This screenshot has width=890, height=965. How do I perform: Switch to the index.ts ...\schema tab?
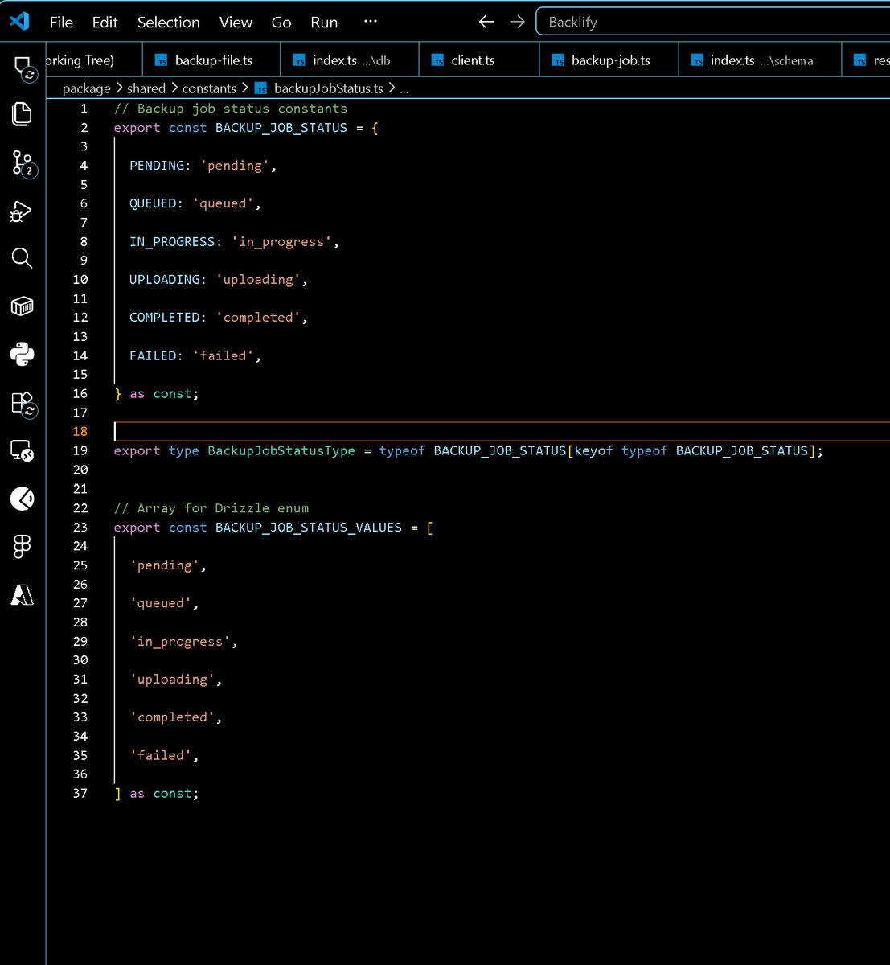[x=760, y=60]
